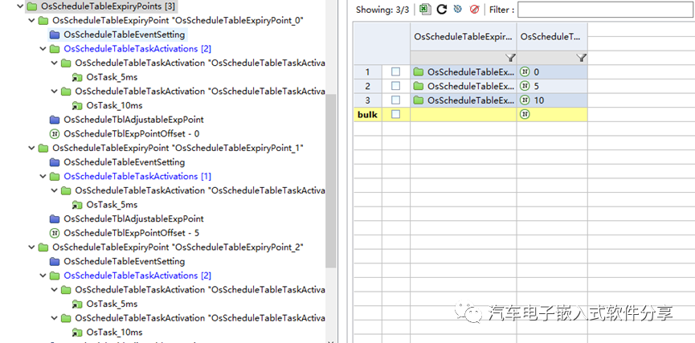Screen dimensions: 695x343
Task: Click the OsScheduleTableExpir... column header
Action: 463,36
